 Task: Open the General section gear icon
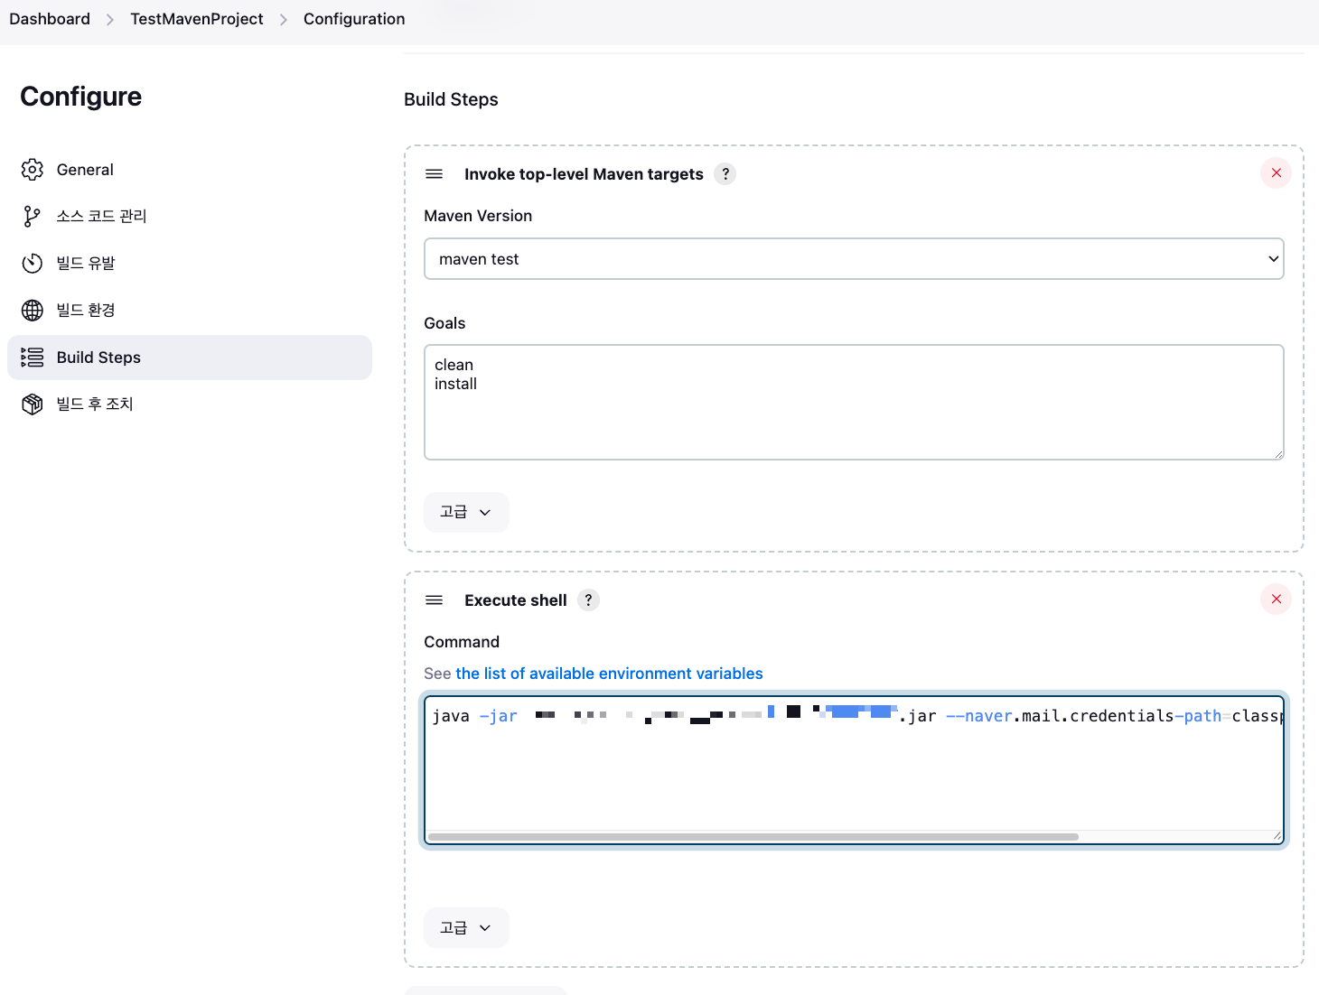click(x=33, y=170)
